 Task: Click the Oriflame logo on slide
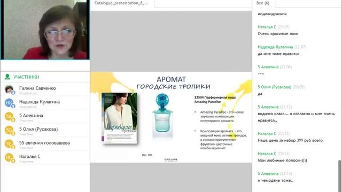click(171, 160)
